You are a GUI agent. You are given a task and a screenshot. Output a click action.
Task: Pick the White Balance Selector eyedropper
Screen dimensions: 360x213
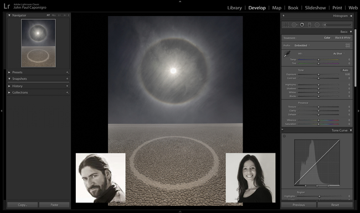(287, 54)
